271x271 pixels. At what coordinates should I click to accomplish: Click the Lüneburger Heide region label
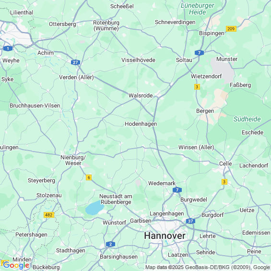point(197,9)
